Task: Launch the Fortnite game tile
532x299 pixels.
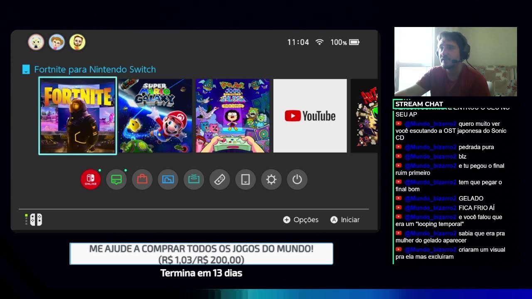Action: tap(77, 116)
